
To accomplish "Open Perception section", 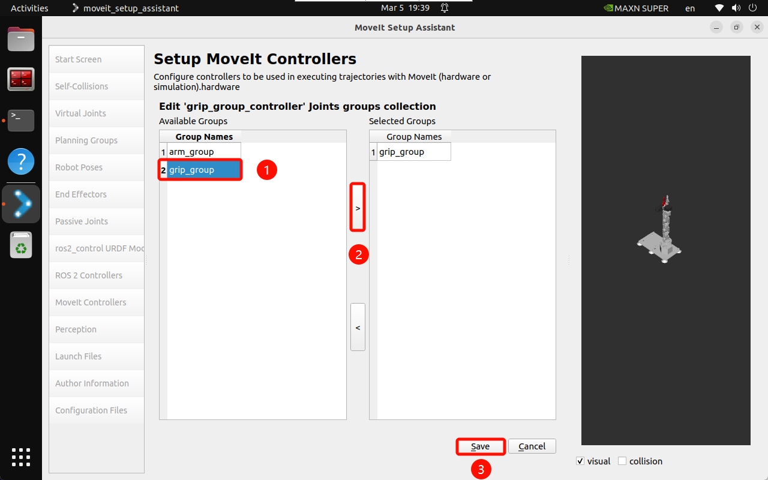I will (x=97, y=329).
